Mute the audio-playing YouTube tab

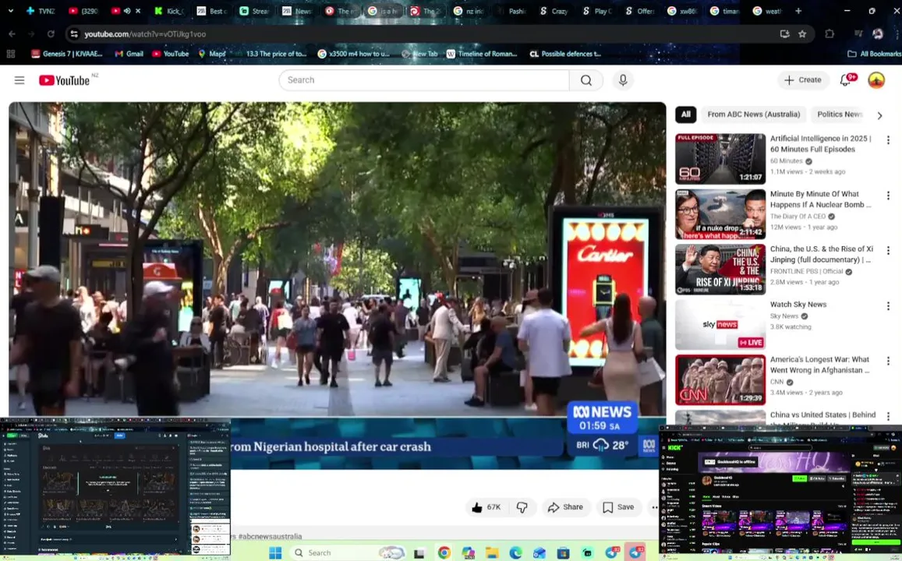coord(127,11)
